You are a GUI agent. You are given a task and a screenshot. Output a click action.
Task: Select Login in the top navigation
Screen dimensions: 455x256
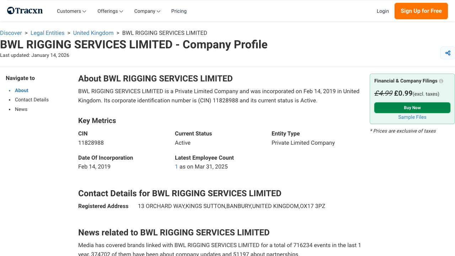click(x=383, y=11)
